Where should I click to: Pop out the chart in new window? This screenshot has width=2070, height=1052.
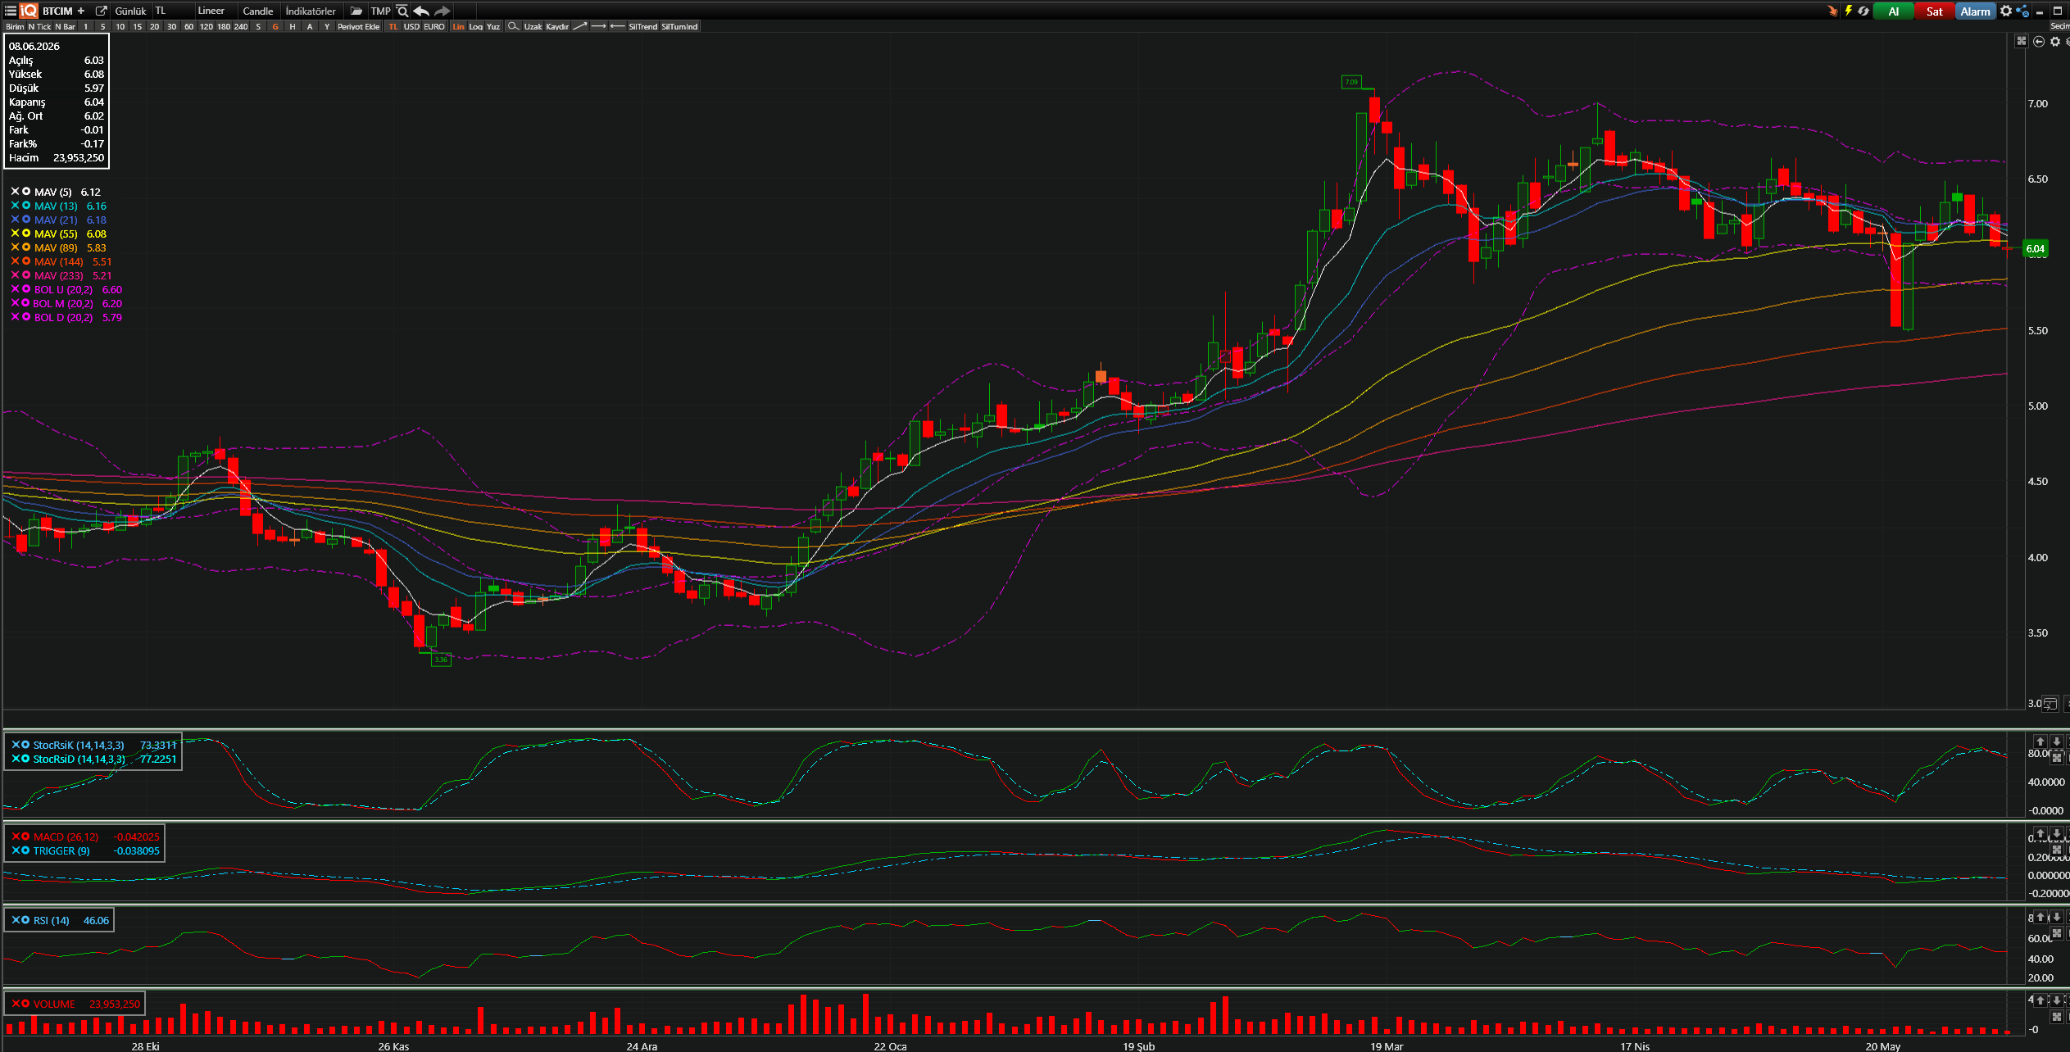click(x=101, y=11)
